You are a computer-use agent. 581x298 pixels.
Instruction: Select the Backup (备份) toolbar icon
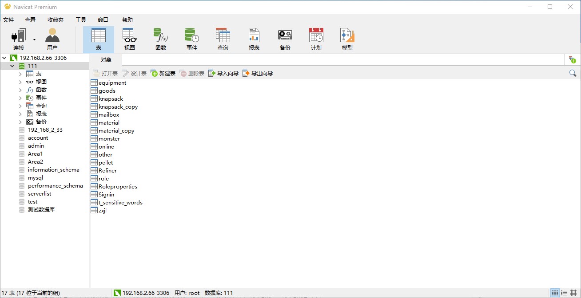point(285,39)
